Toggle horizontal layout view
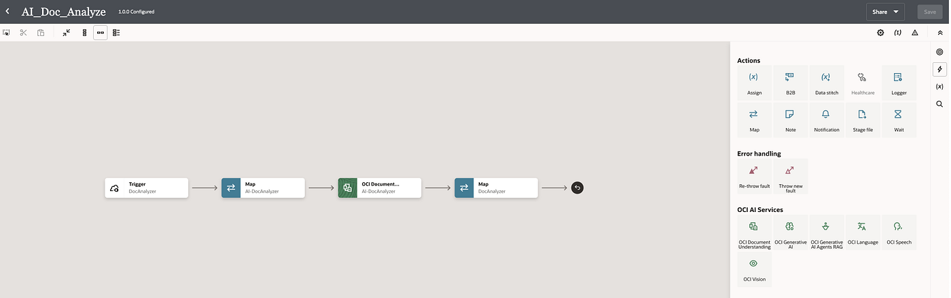951x298 pixels. click(101, 33)
